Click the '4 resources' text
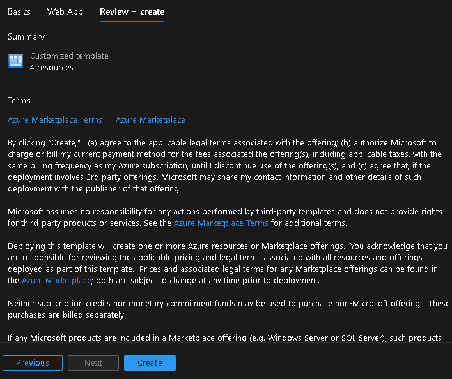 pos(52,67)
